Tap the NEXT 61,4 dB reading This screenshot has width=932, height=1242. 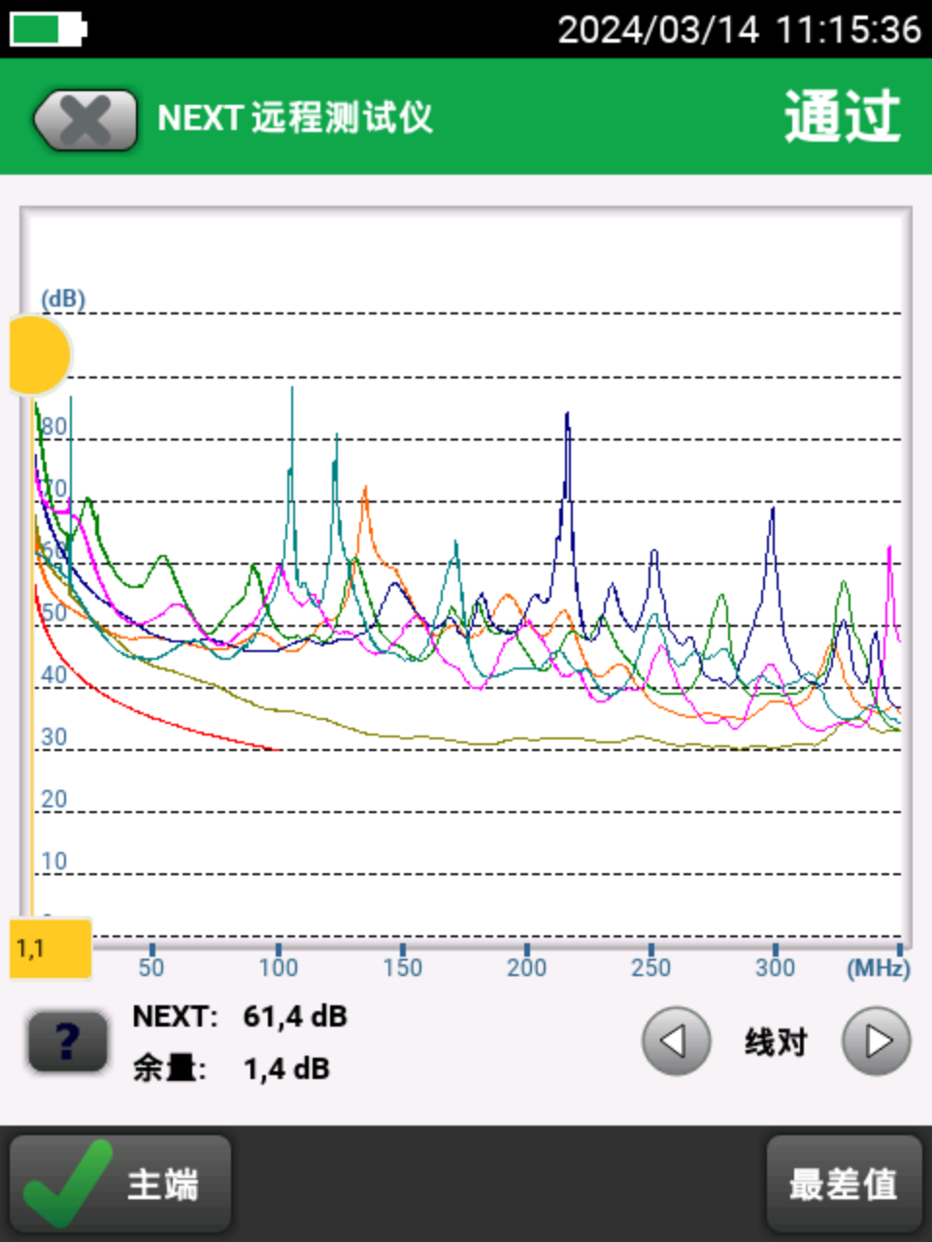[x=240, y=1016]
